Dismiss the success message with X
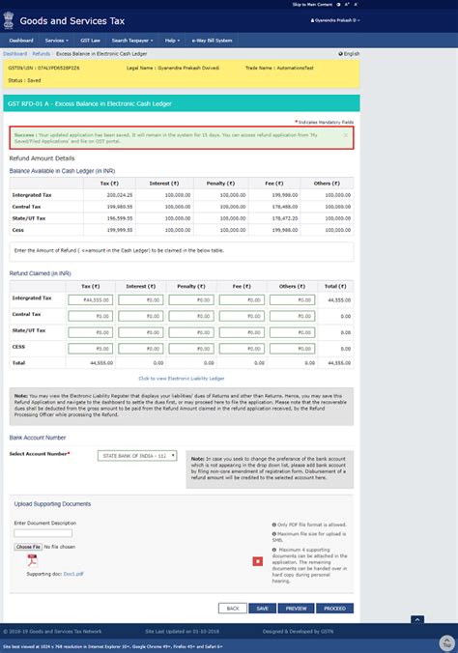458x653 pixels. click(x=346, y=135)
